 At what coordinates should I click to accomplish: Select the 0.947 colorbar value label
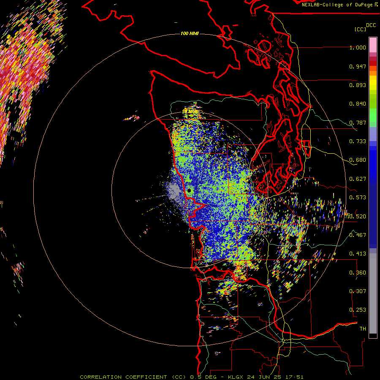click(x=358, y=66)
